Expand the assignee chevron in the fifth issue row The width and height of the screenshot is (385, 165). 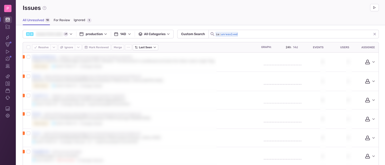pos(374,138)
